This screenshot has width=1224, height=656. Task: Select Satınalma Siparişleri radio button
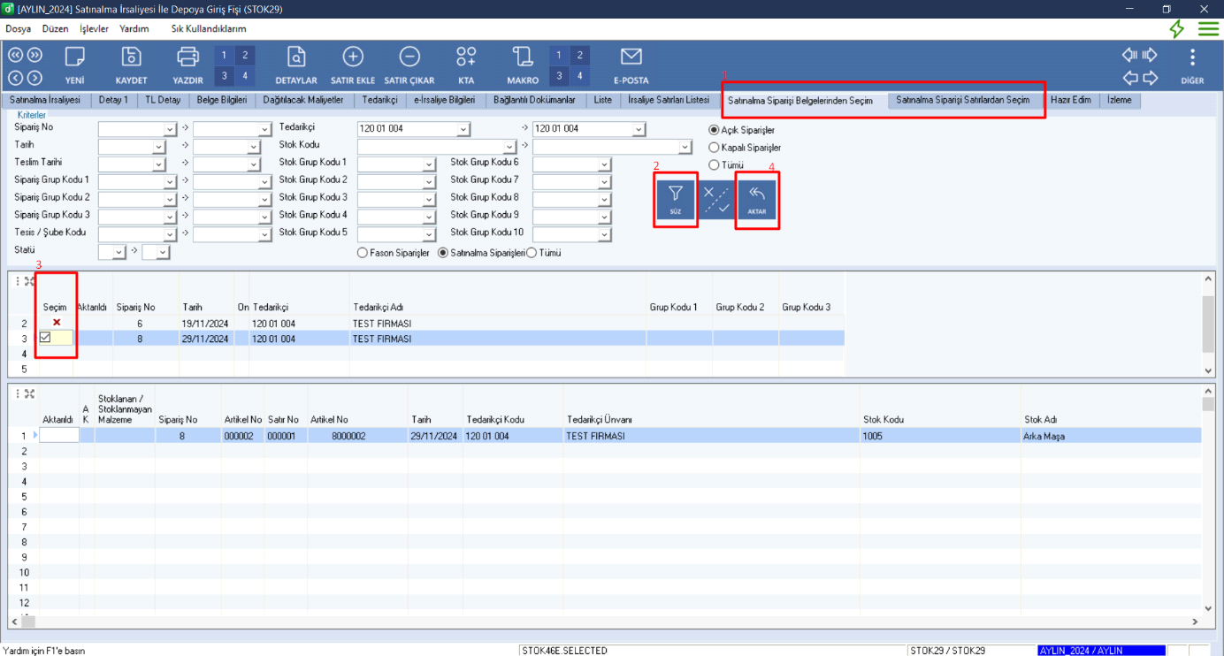point(444,253)
